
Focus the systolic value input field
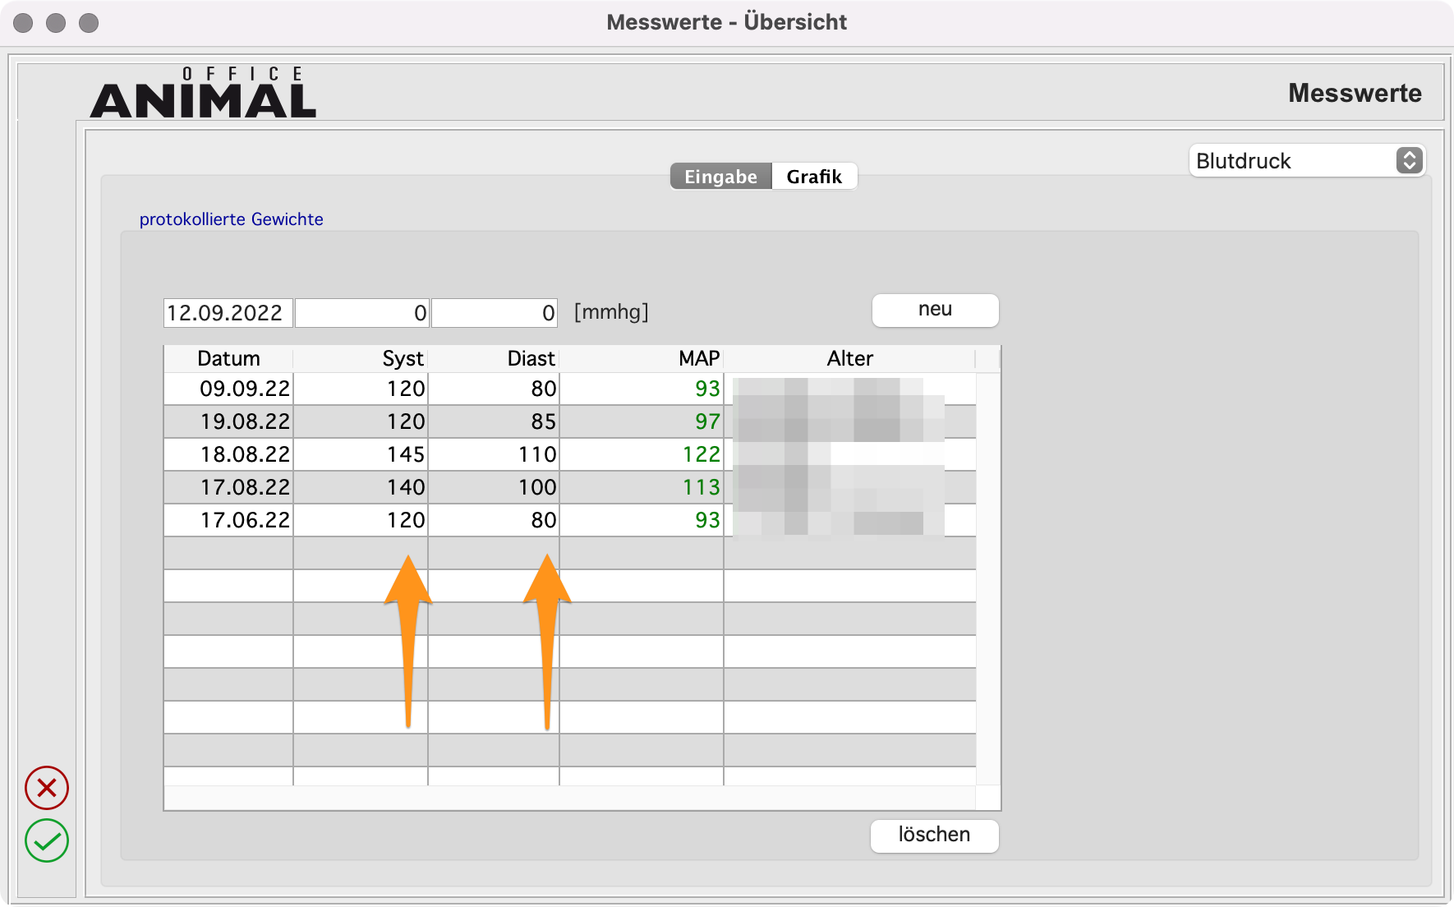tap(361, 313)
